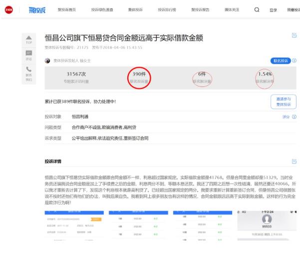The height and width of the screenshot is (255, 300).
Task: Click the share icon beside 投诉详情
Action: 294,161
